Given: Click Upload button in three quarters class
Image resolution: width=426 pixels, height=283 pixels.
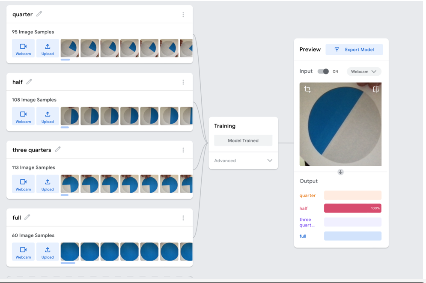Looking at the screenshot, I should tap(48, 184).
